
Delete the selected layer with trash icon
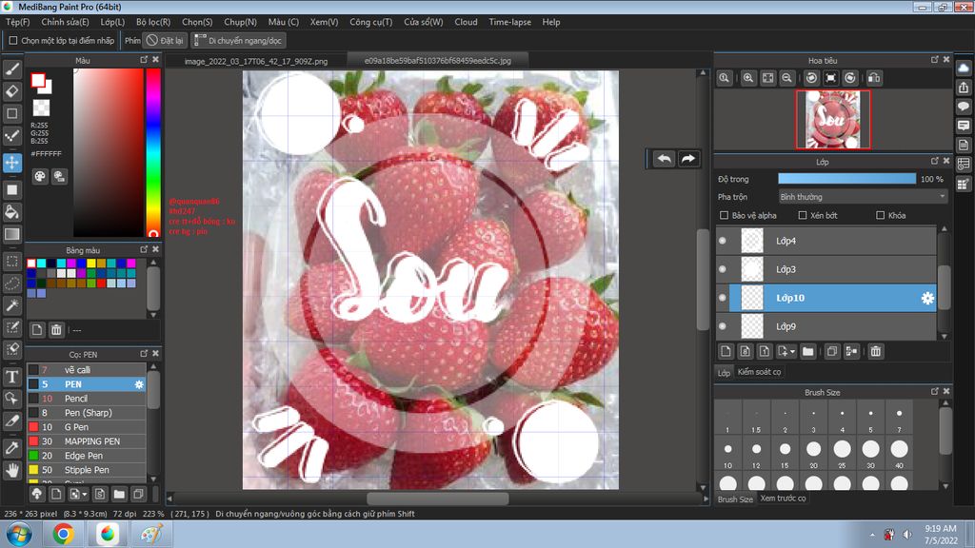pos(876,352)
